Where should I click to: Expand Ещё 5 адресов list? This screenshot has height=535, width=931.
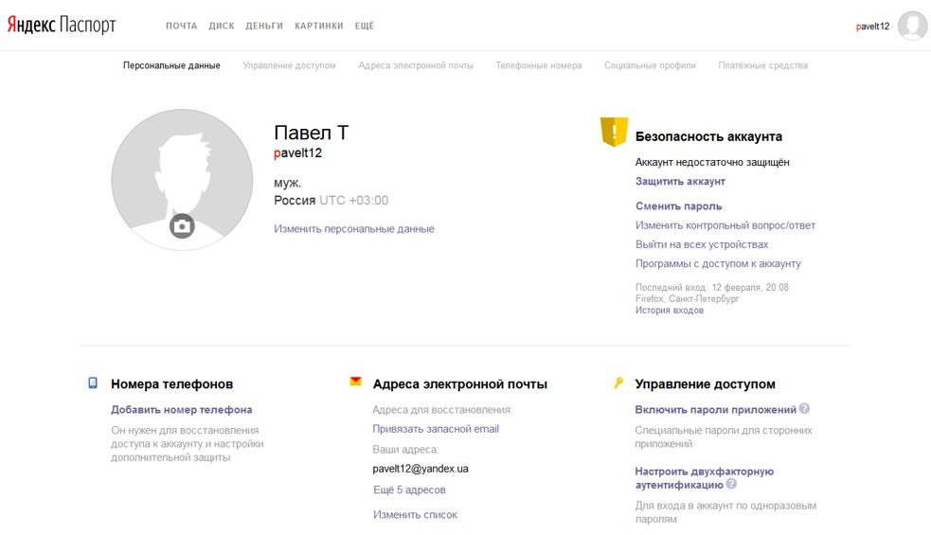tap(409, 490)
